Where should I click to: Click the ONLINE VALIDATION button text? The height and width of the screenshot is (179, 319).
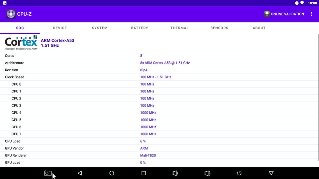pyautogui.click(x=287, y=14)
